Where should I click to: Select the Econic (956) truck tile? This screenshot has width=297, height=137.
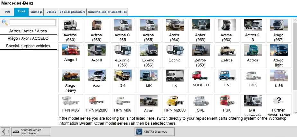click(x=149, y=56)
